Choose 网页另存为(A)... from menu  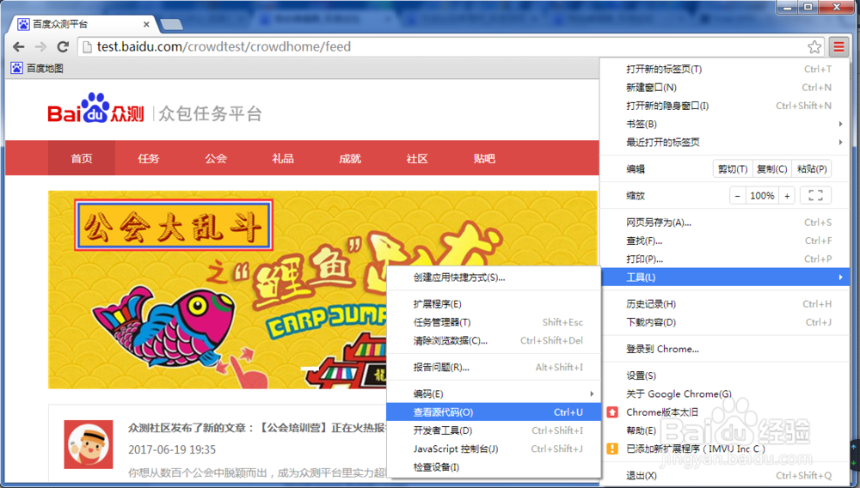pyautogui.click(x=725, y=223)
